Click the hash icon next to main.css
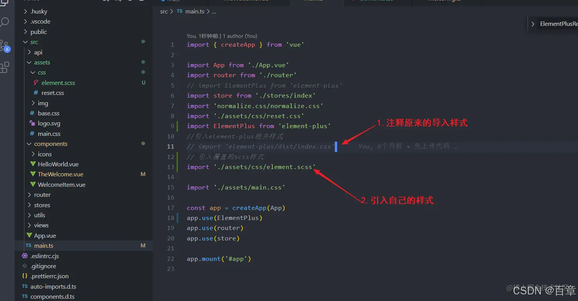Image resolution: width=578 pixels, height=301 pixels. tap(32, 134)
